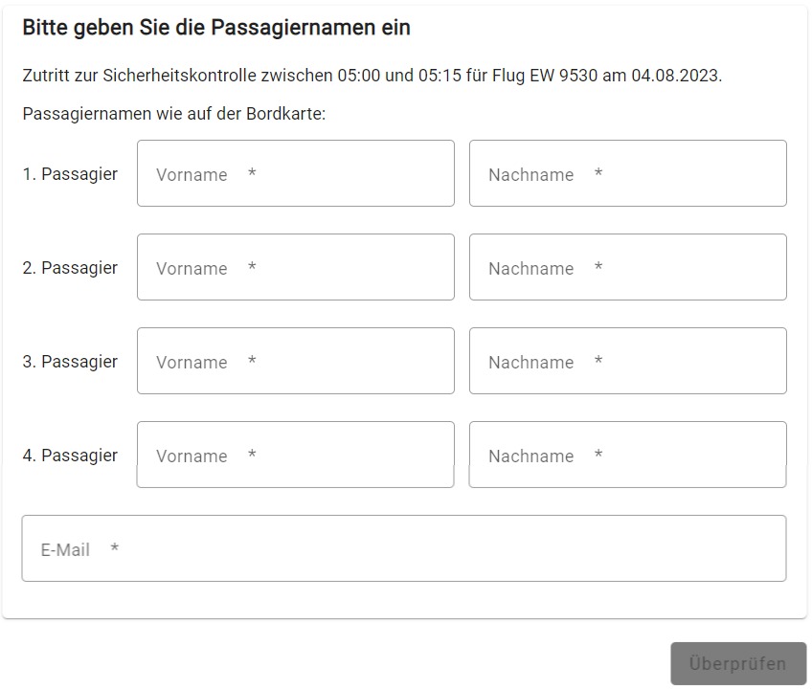The image size is (812, 690).
Task: Click the "2. Passagier" label
Action: [x=70, y=268]
